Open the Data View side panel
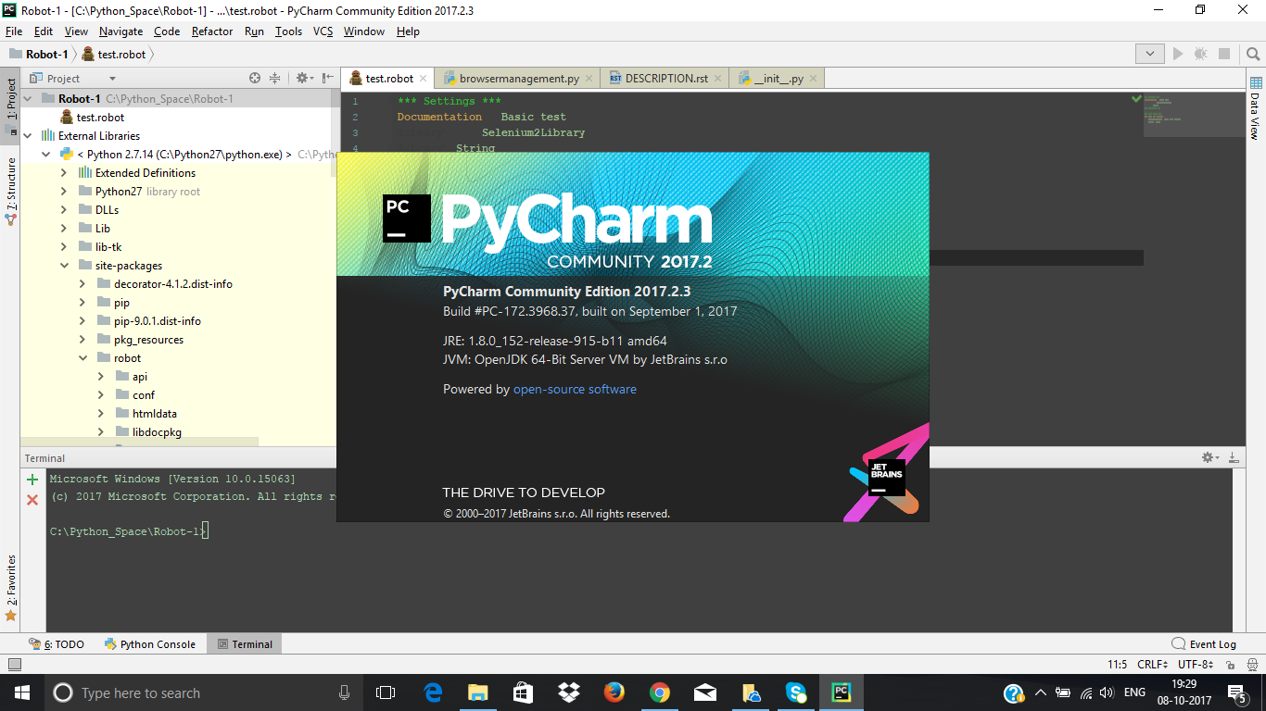This screenshot has width=1266, height=711. [1255, 110]
